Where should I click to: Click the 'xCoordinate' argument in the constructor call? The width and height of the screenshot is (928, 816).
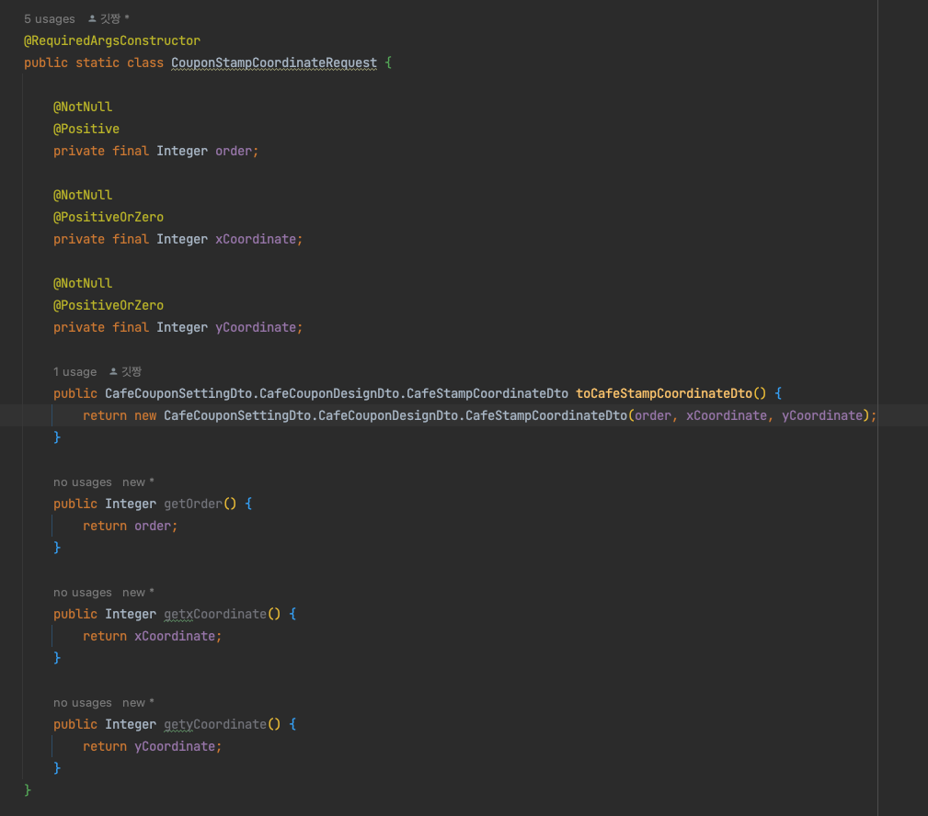pos(727,415)
